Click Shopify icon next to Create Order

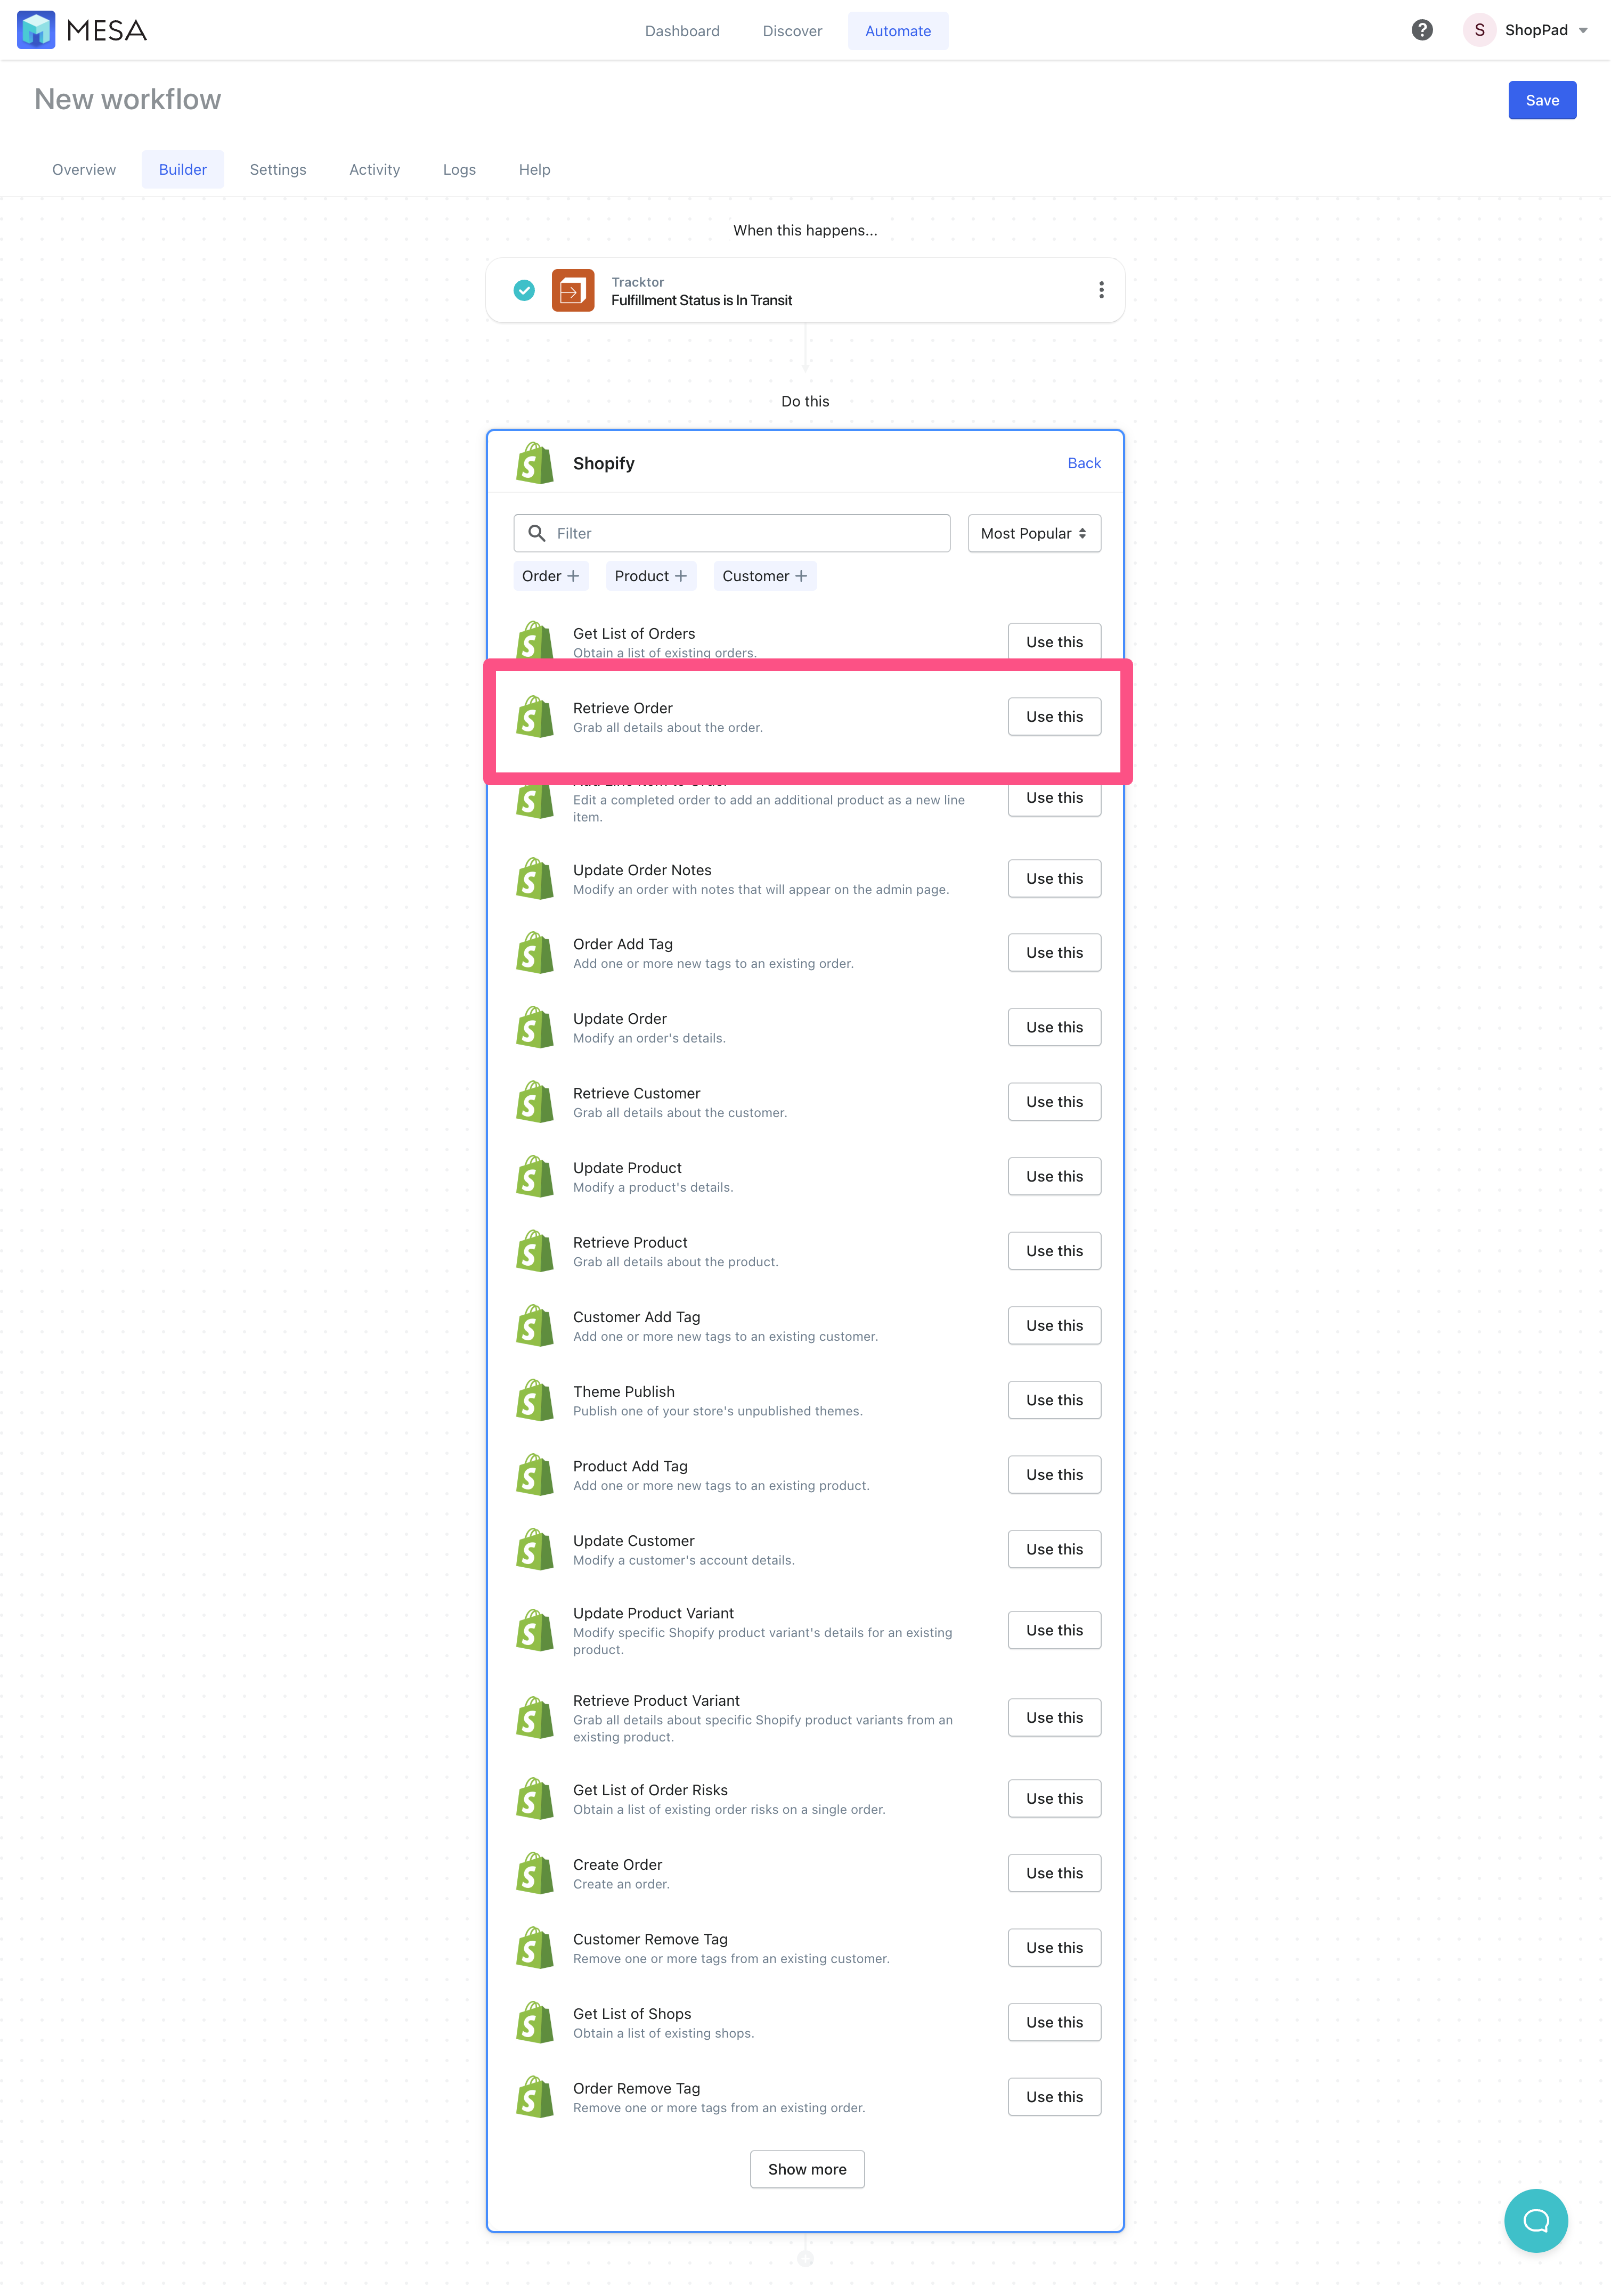(535, 1873)
